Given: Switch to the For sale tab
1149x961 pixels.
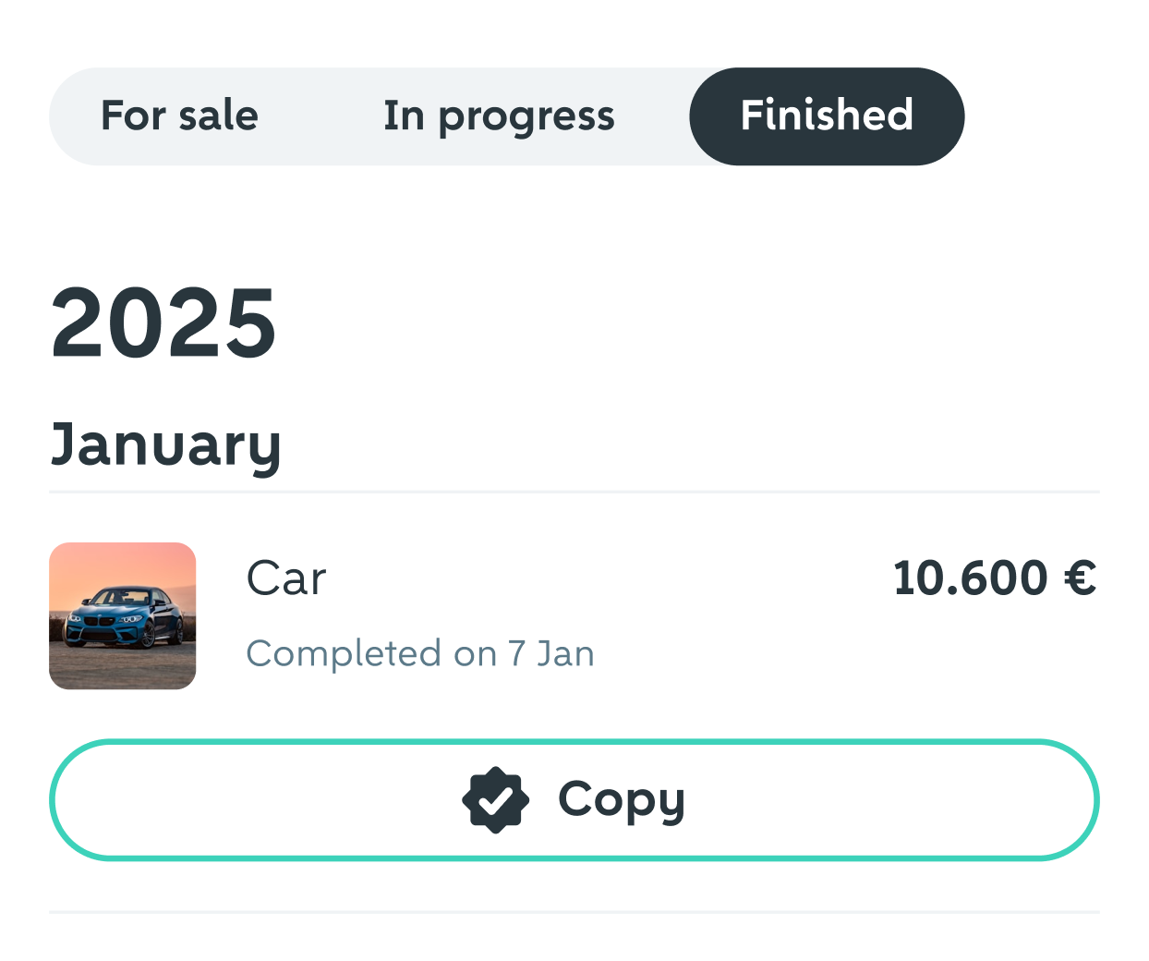Looking at the screenshot, I should point(179,116).
